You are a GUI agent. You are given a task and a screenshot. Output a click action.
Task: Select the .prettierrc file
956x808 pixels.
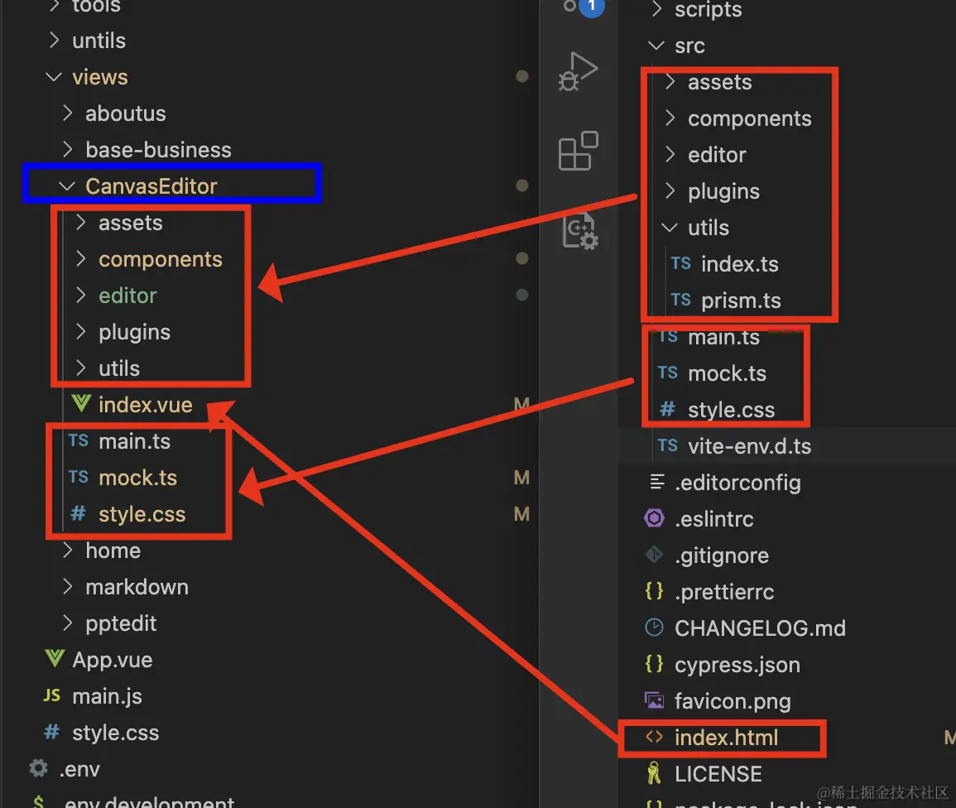pyautogui.click(x=722, y=591)
